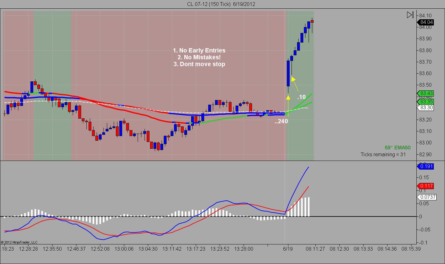445x264 pixels.
Task: Select the red 0.117 indicator value marker
Action: tap(425, 186)
